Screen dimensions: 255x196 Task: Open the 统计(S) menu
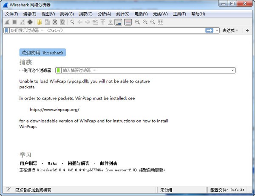pyautogui.click(x=123, y=14)
